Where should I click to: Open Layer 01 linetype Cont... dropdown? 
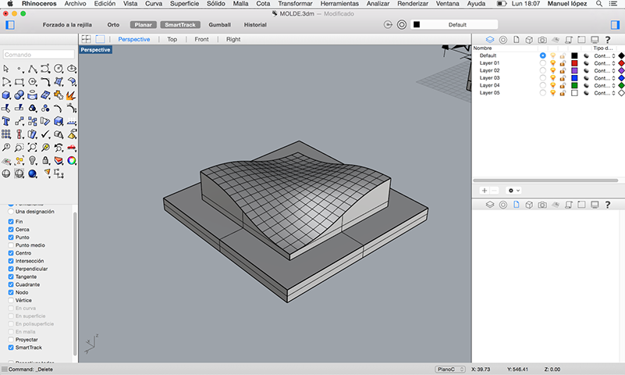605,63
